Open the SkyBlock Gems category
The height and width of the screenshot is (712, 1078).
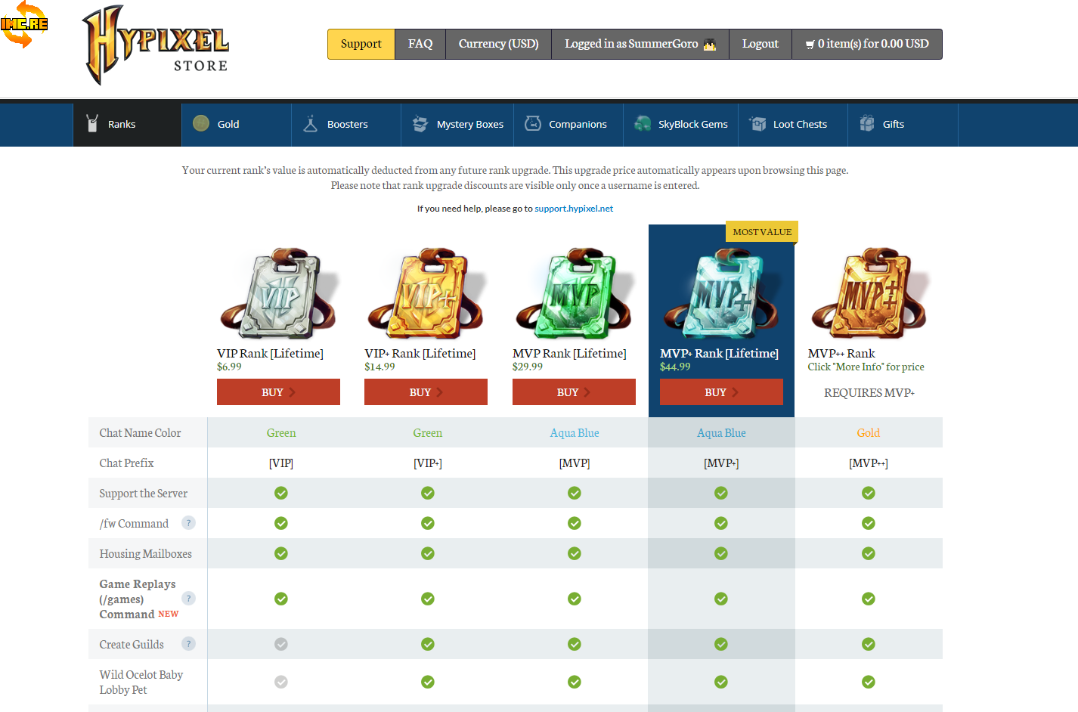(681, 125)
